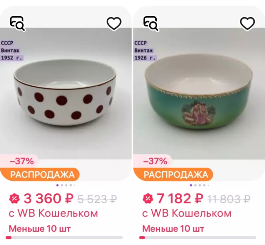Image resolution: width=265 pixels, height=245 pixels.
Task: Click the stock progress bar under right card
Action: pyautogui.click(x=198, y=237)
